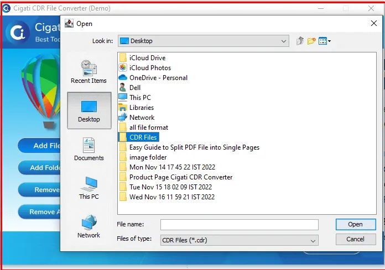Select 'Tue Nov 15 18 02 09 IST 2022' folder
This screenshot has width=385, height=270.
pos(165,187)
